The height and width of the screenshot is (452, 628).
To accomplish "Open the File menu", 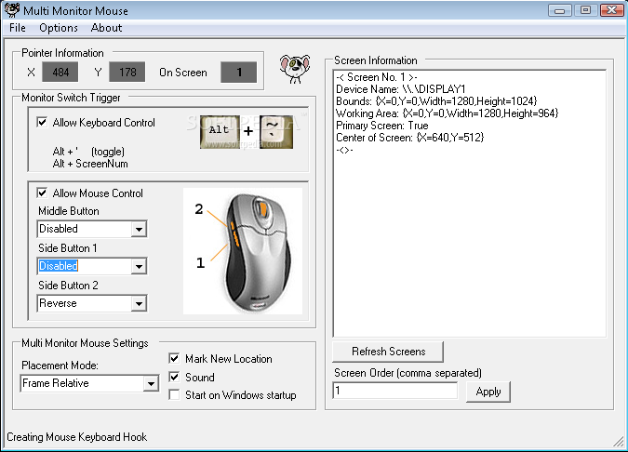I will (x=18, y=28).
